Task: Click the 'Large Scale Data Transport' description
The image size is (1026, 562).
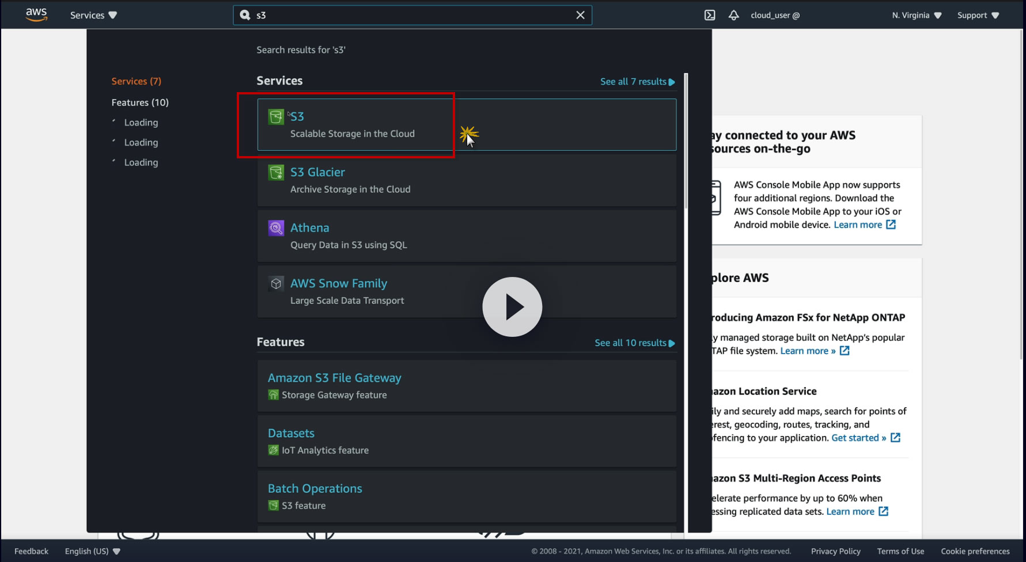Action: pos(347,301)
